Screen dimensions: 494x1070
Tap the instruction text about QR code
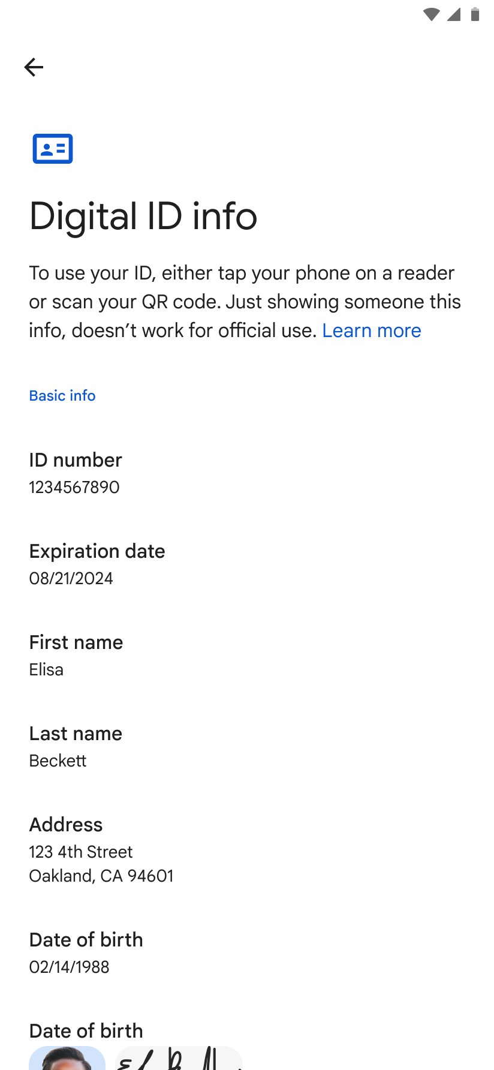245,301
